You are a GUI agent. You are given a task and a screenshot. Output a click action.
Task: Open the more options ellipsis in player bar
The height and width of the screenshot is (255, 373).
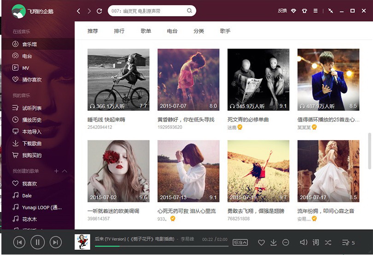pyautogui.click(x=286, y=243)
